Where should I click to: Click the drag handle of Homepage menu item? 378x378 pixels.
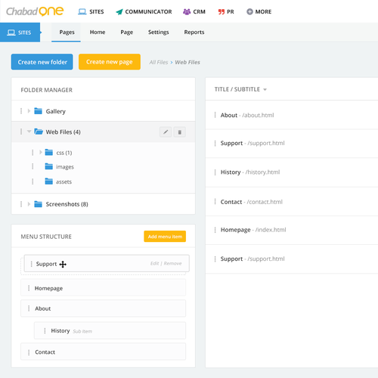29,288
